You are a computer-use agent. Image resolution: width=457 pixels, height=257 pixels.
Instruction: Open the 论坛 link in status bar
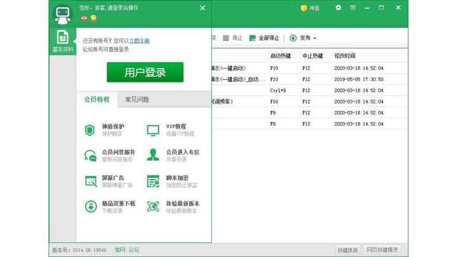pyautogui.click(x=134, y=250)
